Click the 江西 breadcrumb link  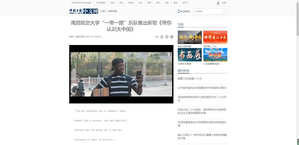tap(103, 11)
